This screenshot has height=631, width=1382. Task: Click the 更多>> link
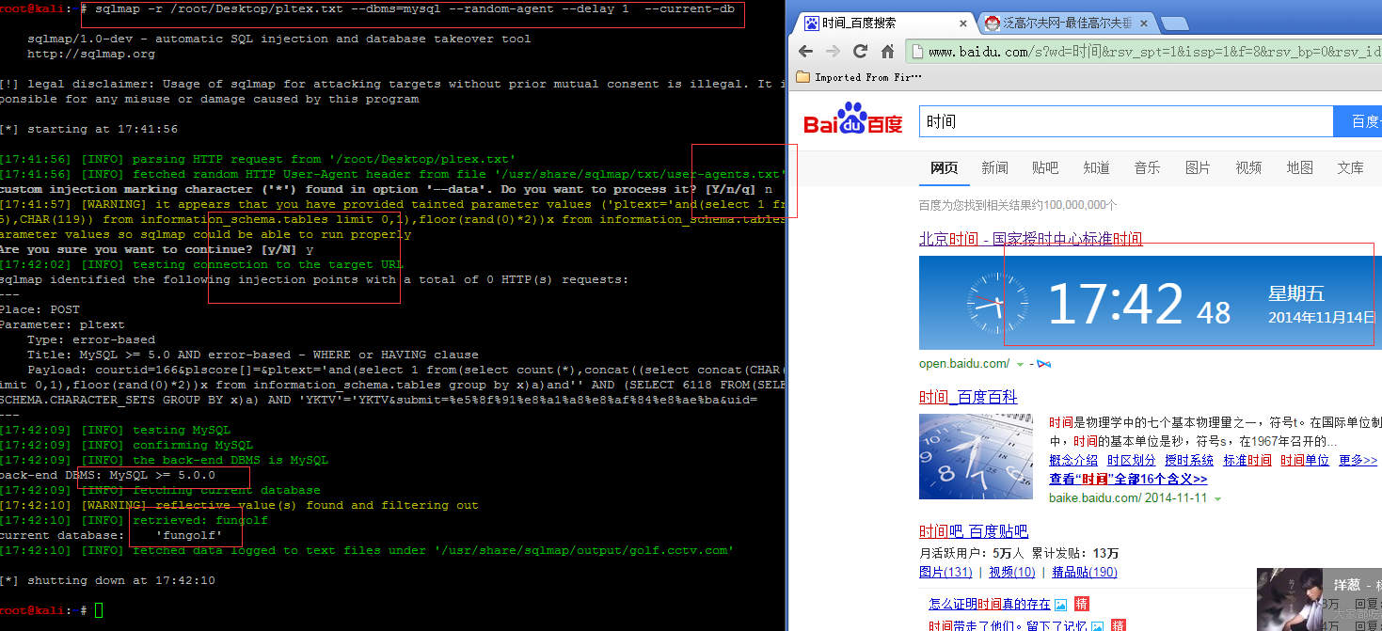coord(1358,461)
